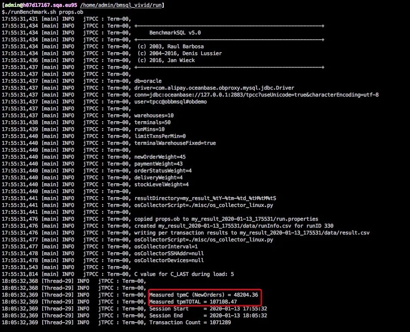Click the 'limitTxnsPerMin=0' value
The height and width of the screenshot is (332, 410).
click(160, 136)
